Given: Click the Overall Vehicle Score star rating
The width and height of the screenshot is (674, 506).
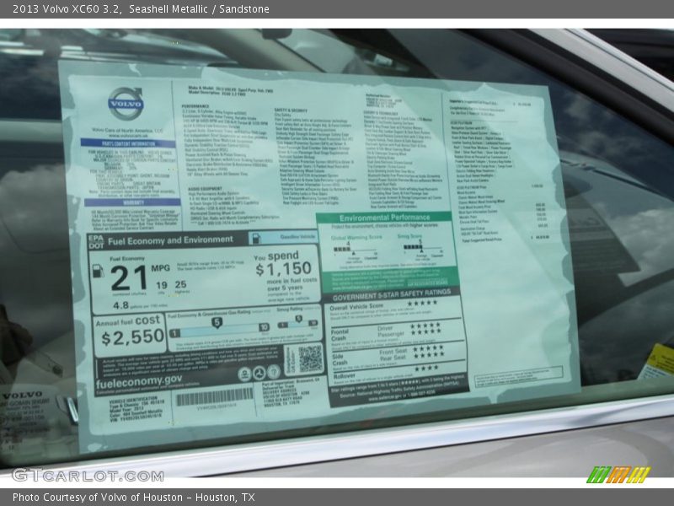Looking at the screenshot, I should click(422, 304).
